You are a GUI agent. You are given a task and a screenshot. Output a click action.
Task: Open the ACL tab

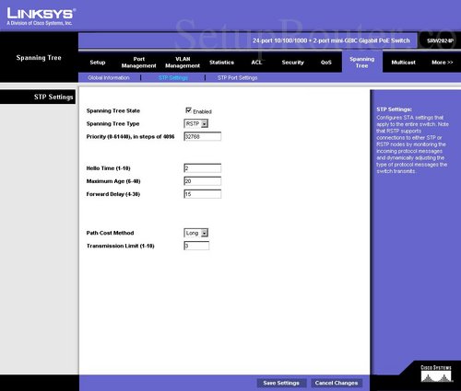(x=256, y=63)
